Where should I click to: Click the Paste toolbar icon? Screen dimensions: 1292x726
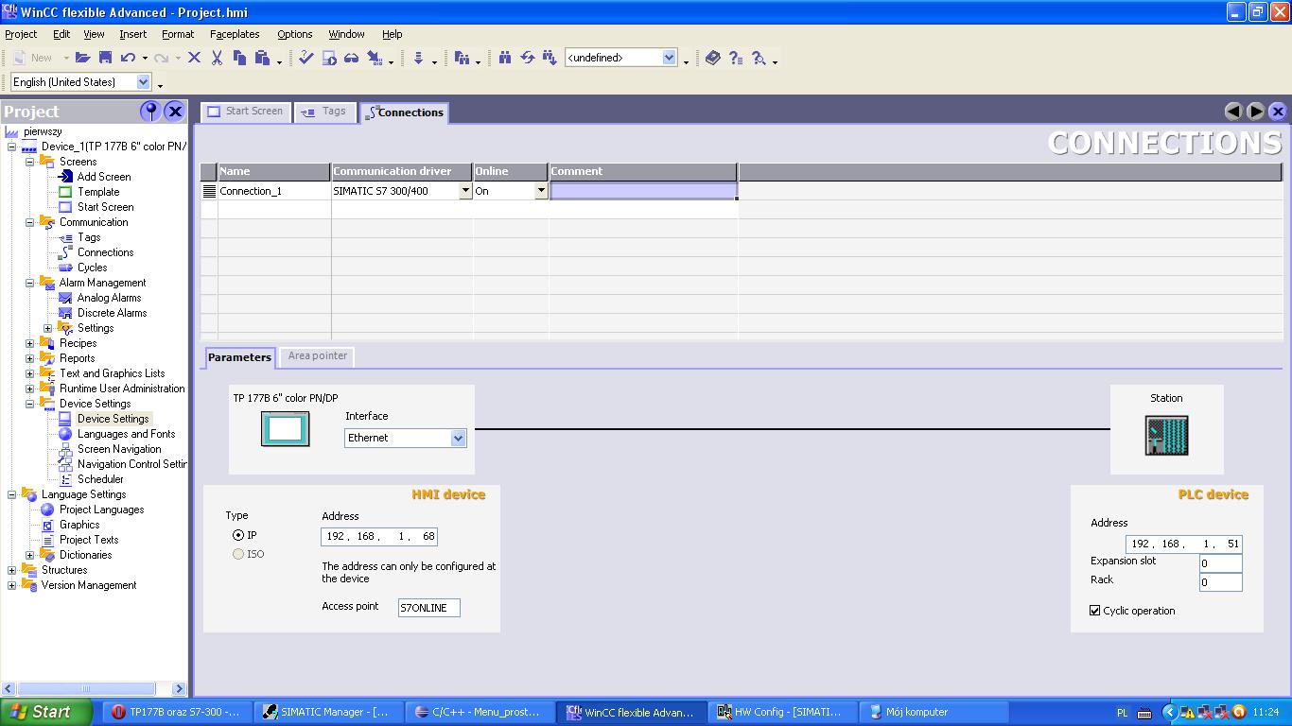tap(262, 58)
